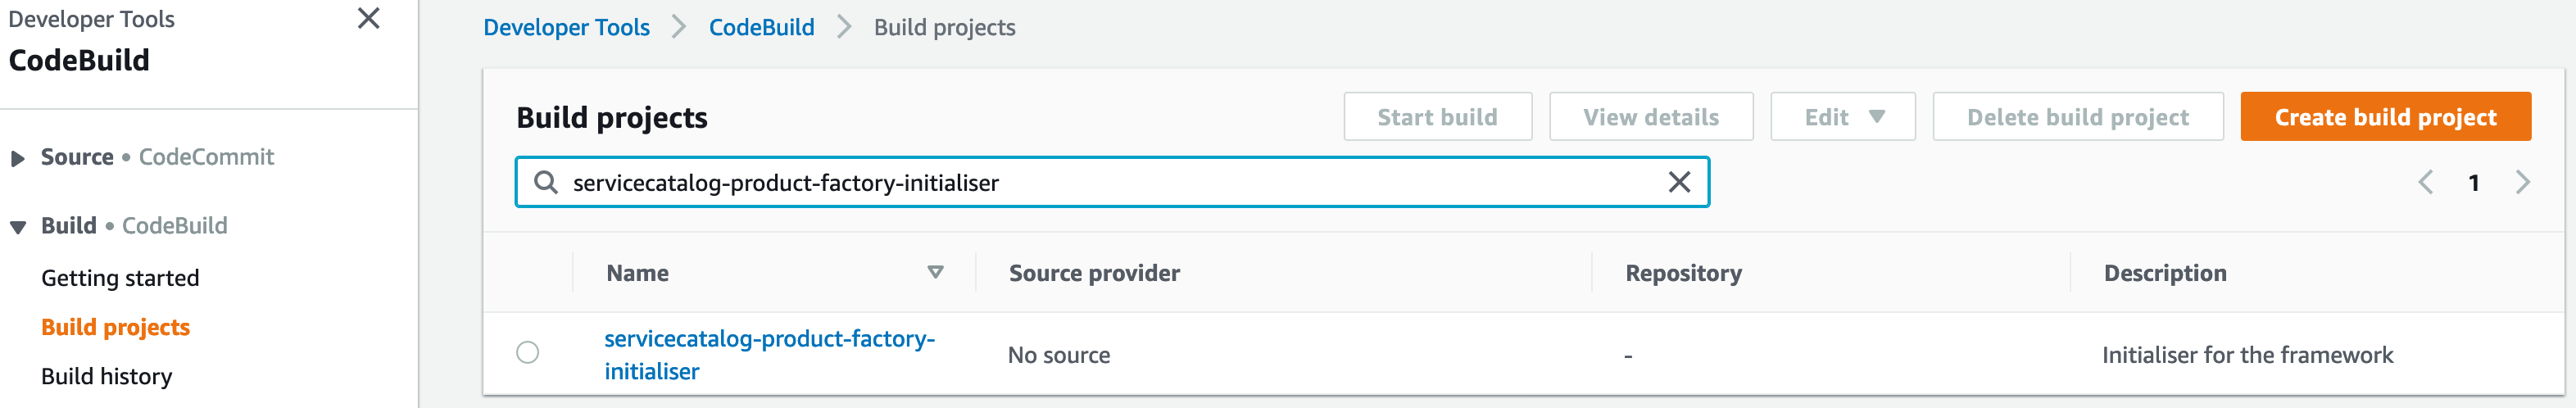The width and height of the screenshot is (2576, 408).
Task: Go to Developer Tools breadcrumb
Action: 566,27
